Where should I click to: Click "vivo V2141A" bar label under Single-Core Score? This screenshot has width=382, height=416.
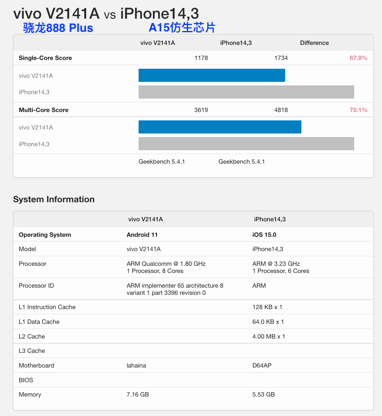[36, 76]
